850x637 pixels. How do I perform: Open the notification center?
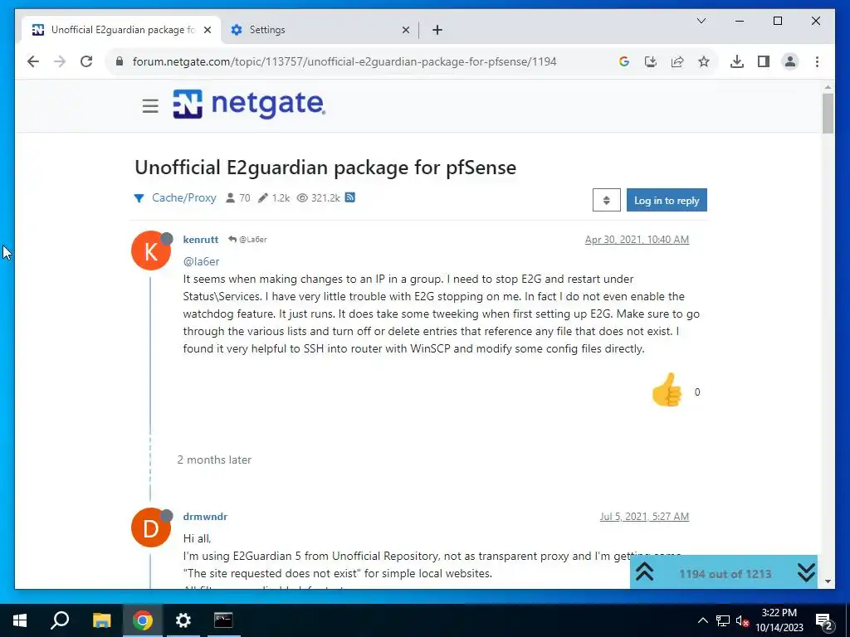824,620
